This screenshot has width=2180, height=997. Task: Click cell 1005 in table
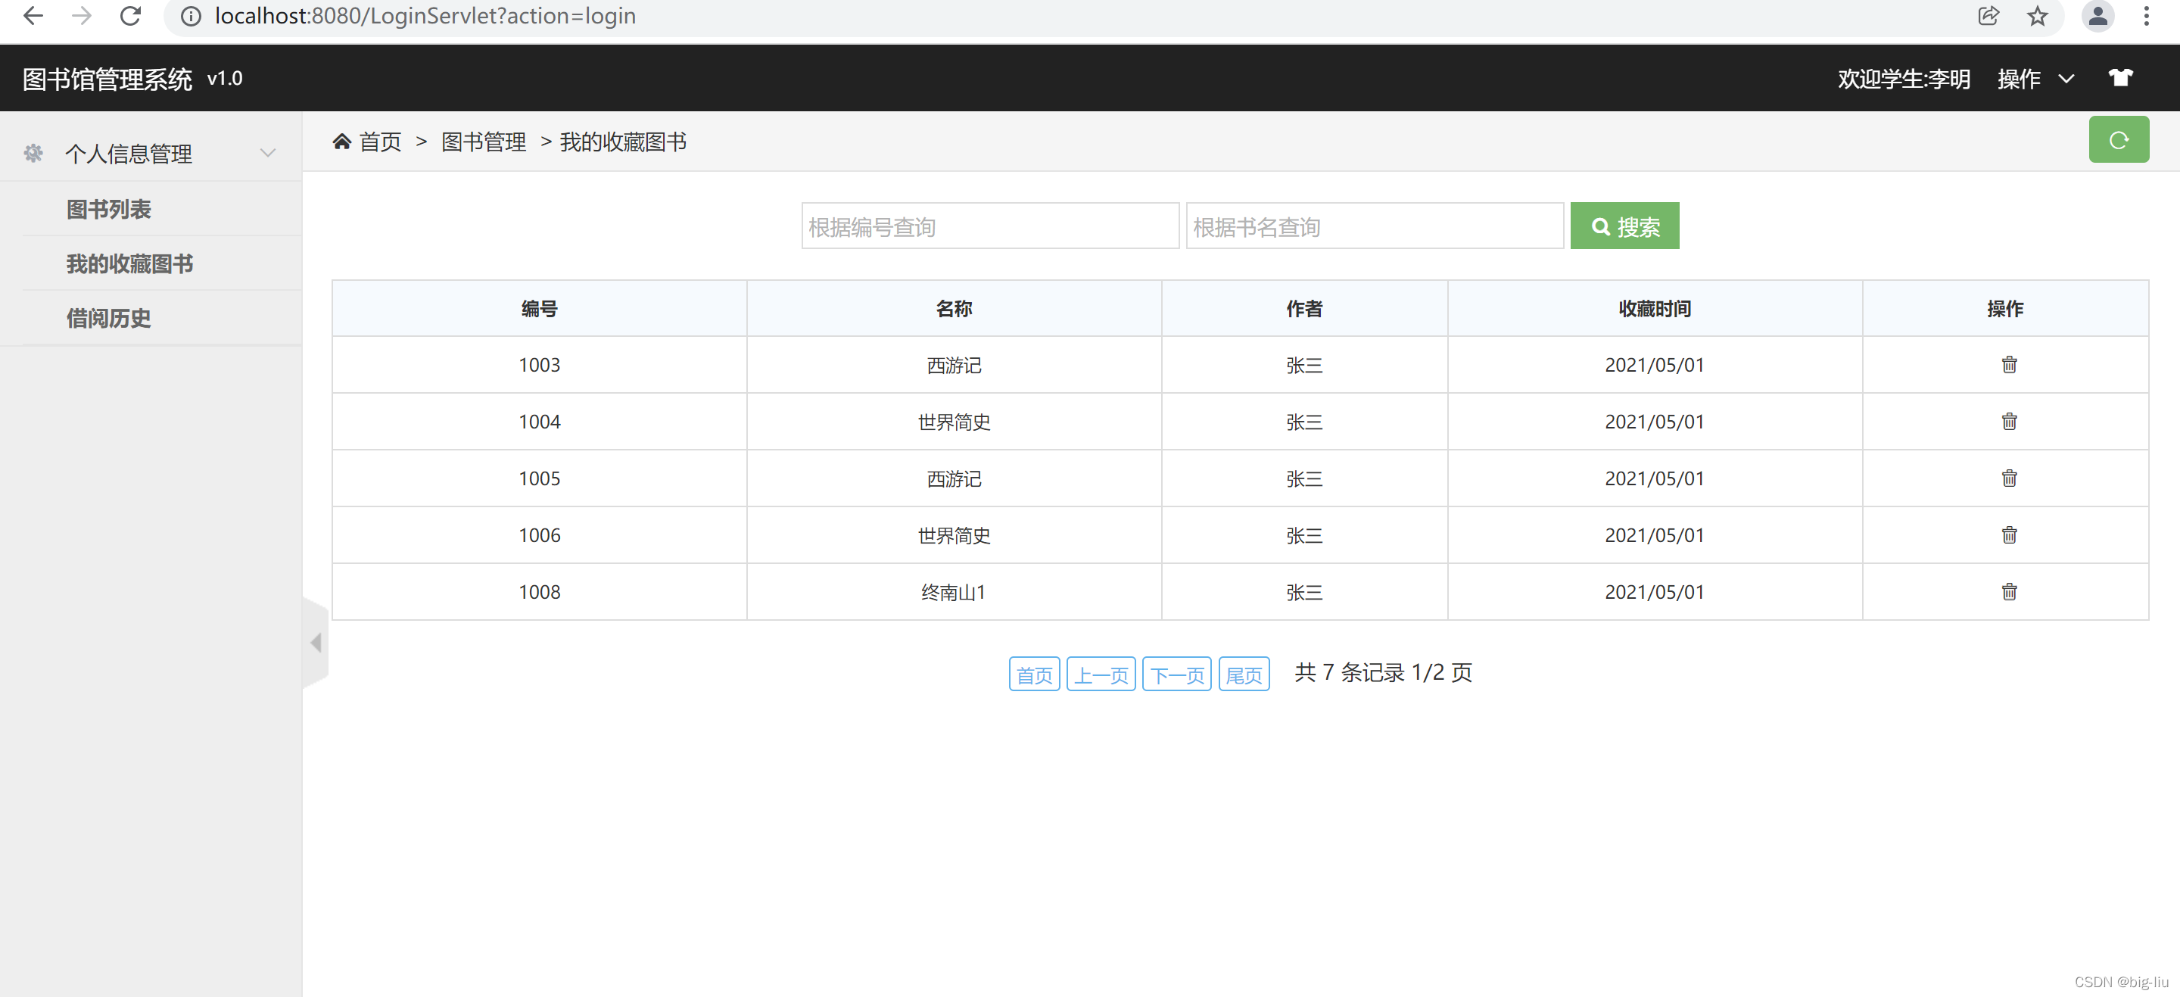(x=539, y=478)
